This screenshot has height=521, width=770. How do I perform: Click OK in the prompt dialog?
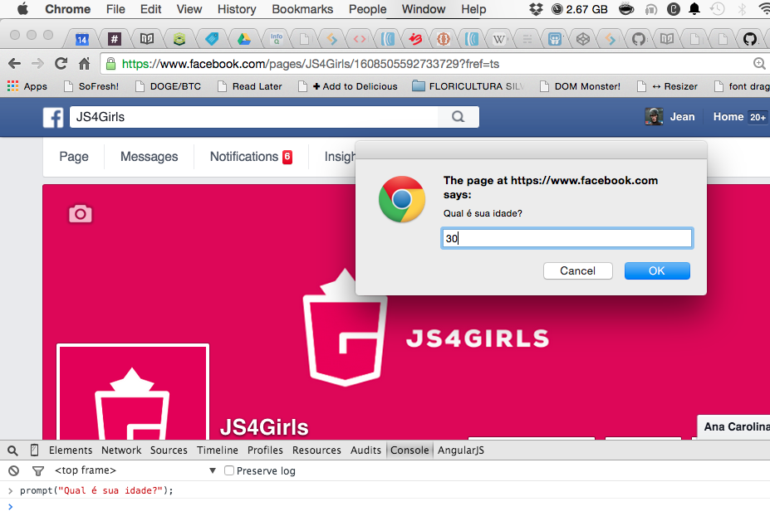(x=657, y=270)
